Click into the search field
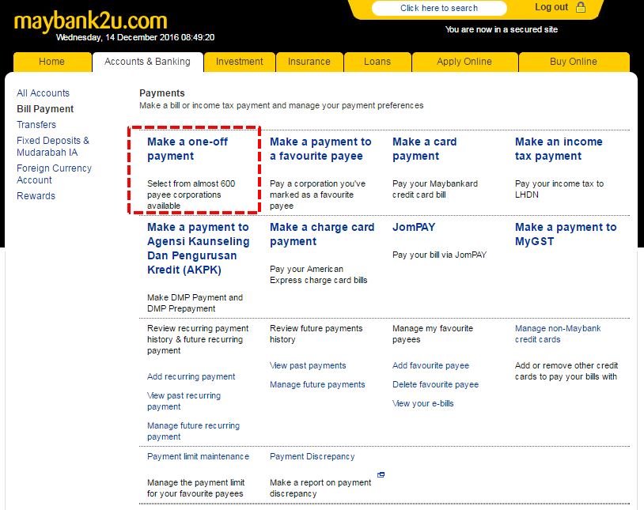This screenshot has width=644, height=510. pyautogui.click(x=439, y=8)
